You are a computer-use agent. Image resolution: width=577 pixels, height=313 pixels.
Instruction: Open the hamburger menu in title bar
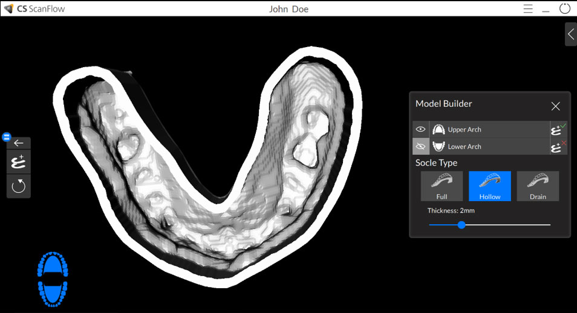point(528,9)
